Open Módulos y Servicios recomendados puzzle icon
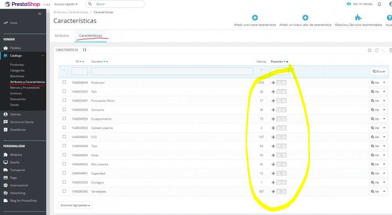This screenshot has height=215, width=392. click(358, 18)
